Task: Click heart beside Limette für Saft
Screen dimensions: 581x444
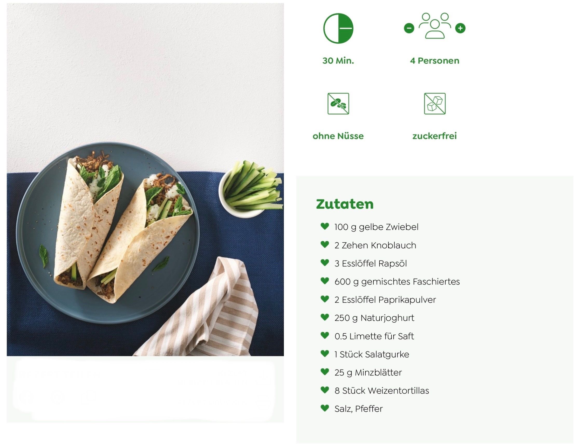Action: (x=325, y=335)
